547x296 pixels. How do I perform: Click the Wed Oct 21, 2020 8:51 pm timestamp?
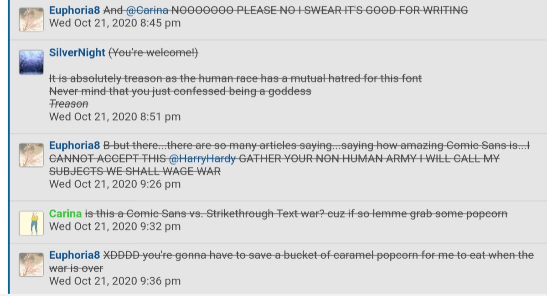click(x=115, y=117)
